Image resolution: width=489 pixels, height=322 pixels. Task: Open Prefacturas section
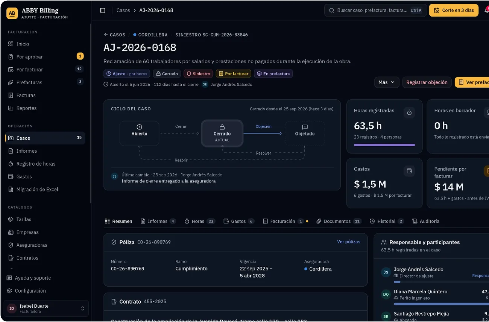click(x=45, y=82)
